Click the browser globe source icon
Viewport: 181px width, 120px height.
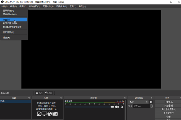[x=50, y=114]
